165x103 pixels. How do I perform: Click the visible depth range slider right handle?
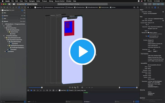pos(137,87)
